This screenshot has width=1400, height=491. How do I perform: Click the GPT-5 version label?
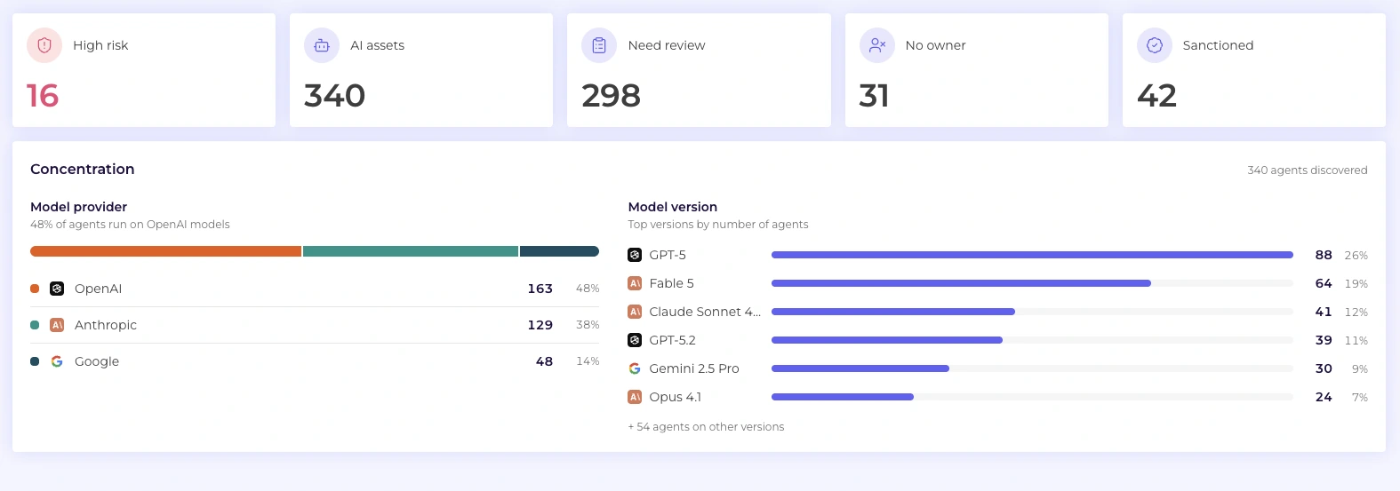pos(668,255)
